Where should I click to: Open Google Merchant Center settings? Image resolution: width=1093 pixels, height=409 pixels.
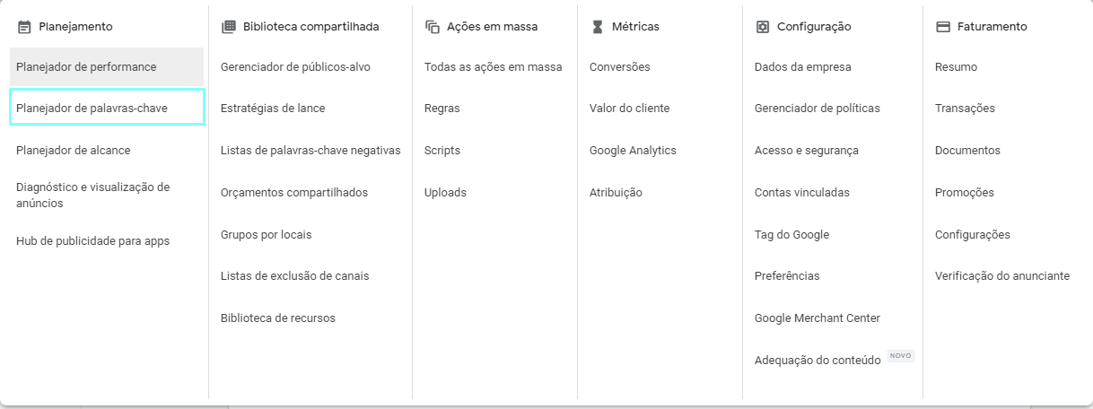[x=817, y=318]
